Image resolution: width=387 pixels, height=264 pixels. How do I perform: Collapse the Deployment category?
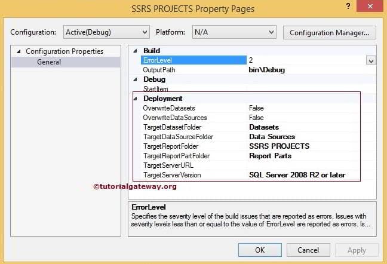pos(135,99)
